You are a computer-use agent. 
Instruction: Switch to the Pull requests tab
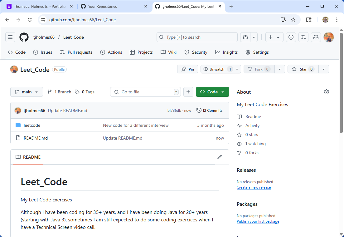(76, 52)
